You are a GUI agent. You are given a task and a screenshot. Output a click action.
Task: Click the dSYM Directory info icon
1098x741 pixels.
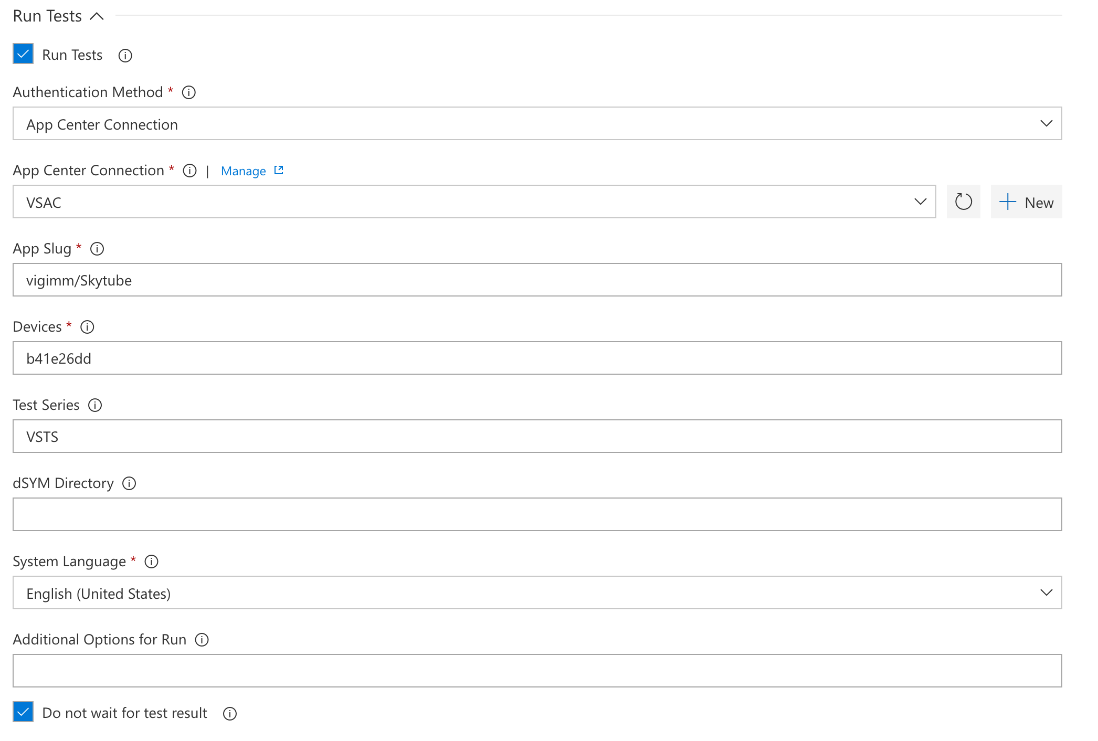pos(128,483)
